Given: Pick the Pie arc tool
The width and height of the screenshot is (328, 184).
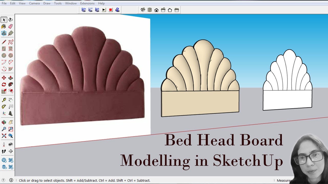Looking at the screenshot, I should tap(11, 69).
